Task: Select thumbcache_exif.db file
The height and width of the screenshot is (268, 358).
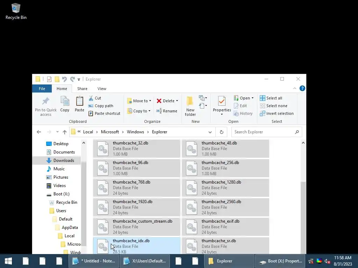Action: [x=225, y=227]
